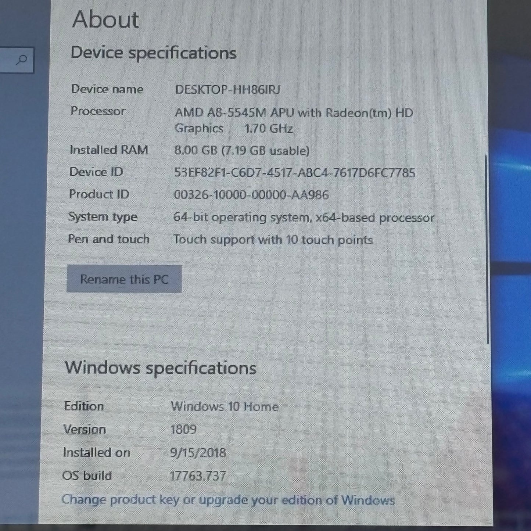This screenshot has height=531, width=531.
Task: Click the Windows specifications heading
Action: pos(161,367)
